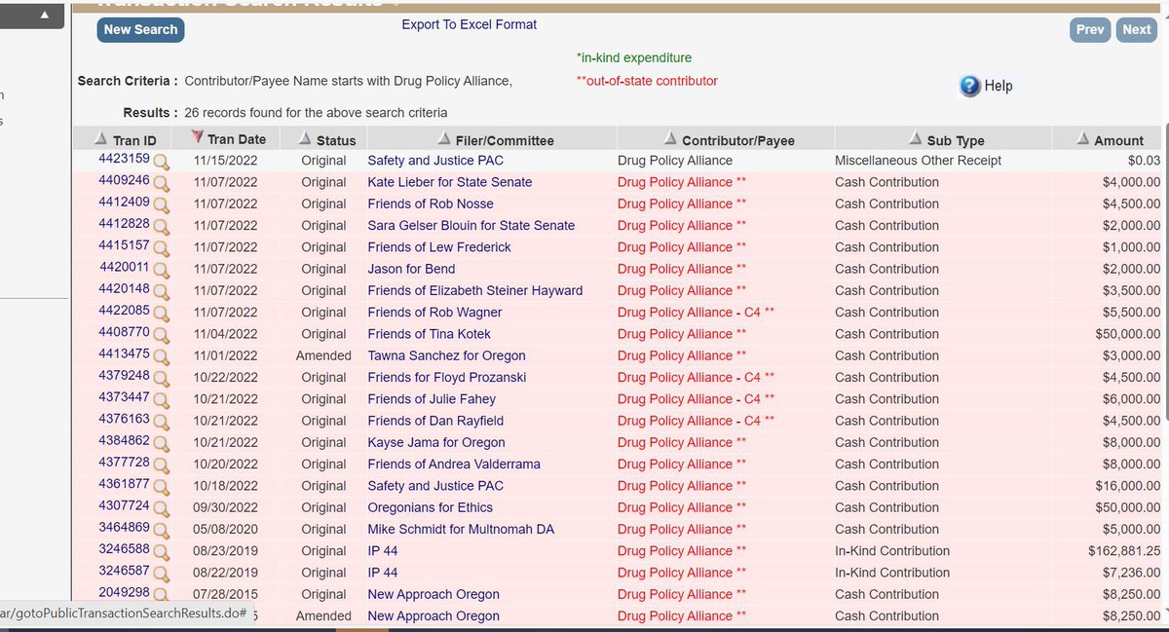Open Kayse Jama for Oregon
The width and height of the screenshot is (1169, 632).
436,443
